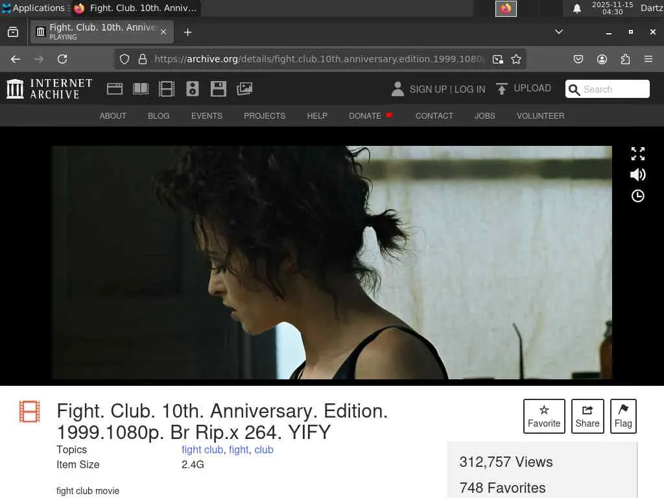Go back to previous page
This screenshot has height=498, width=664.
[16, 59]
